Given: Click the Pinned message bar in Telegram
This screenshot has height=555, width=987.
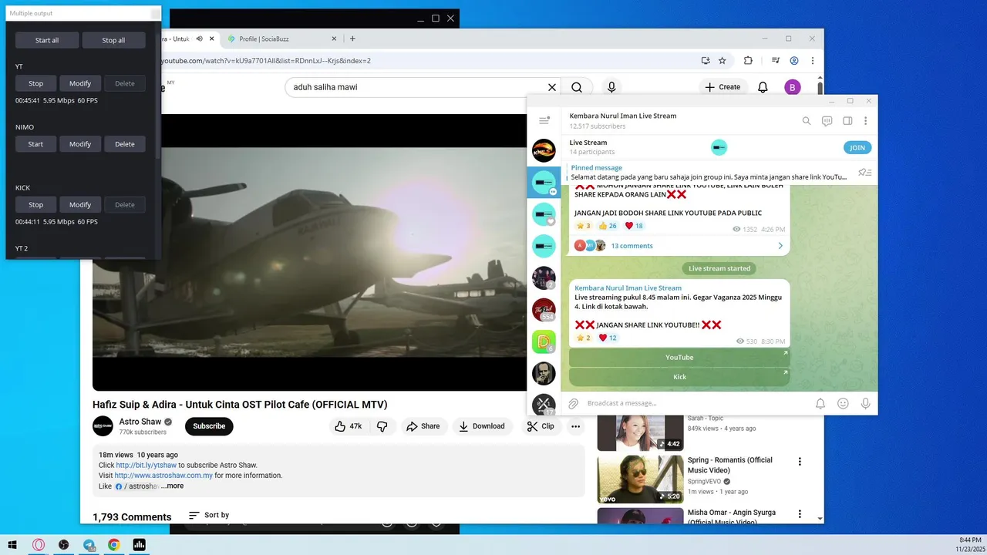Looking at the screenshot, I should 709,173.
